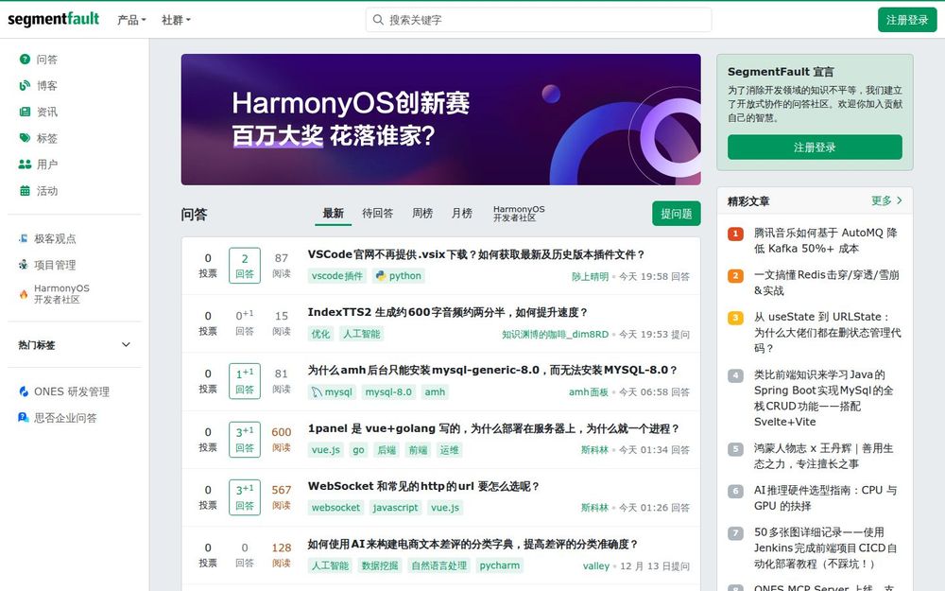Screen dimensions: 945x591
Task: Click the python tag icon
Action: [x=380, y=275]
